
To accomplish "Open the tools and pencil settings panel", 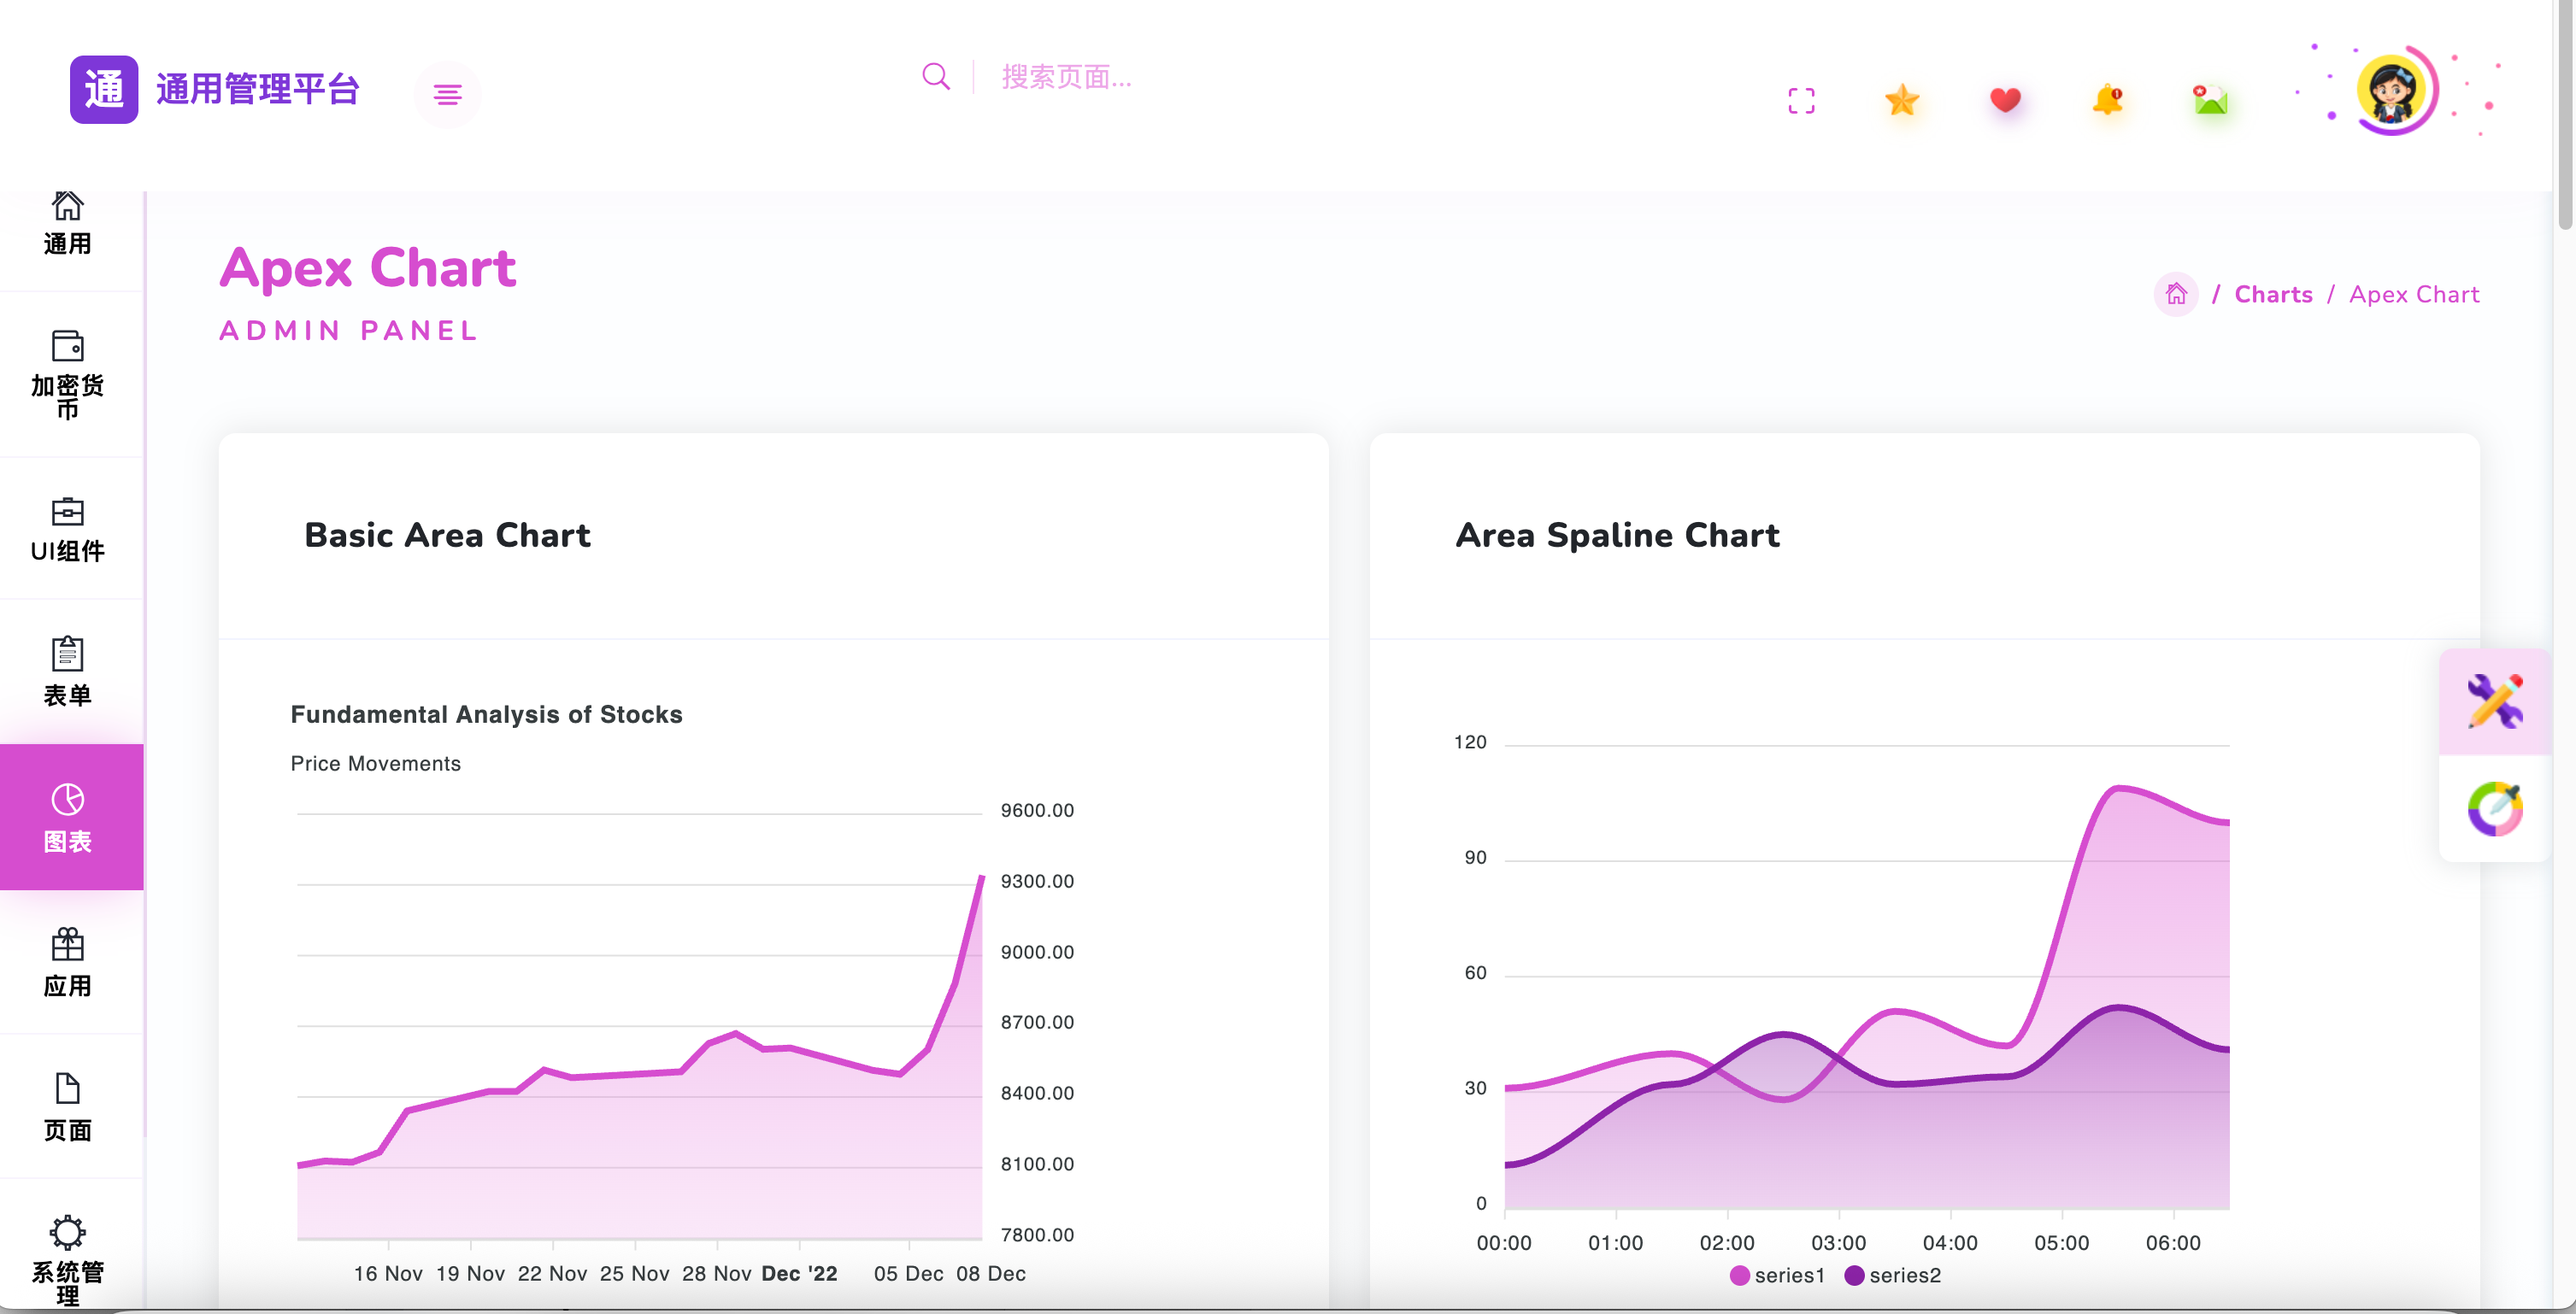I will (2494, 701).
